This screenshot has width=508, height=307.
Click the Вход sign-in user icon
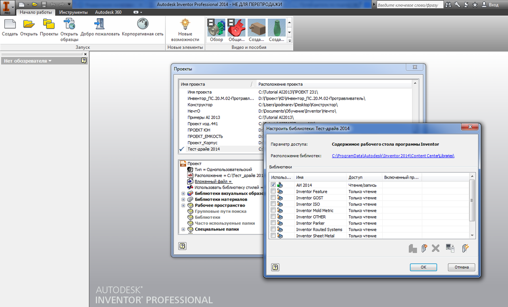484,5
